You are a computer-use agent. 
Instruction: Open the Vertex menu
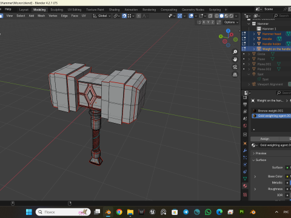(53, 16)
